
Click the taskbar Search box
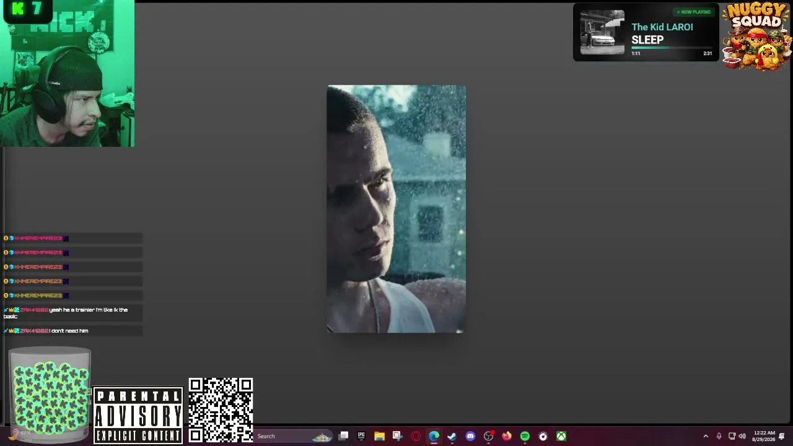tap(294, 436)
